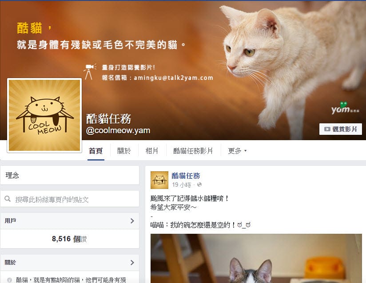This screenshot has width=366, height=283.
Task: Open the 酷貓任務影片 videos tab
Action: (193, 151)
